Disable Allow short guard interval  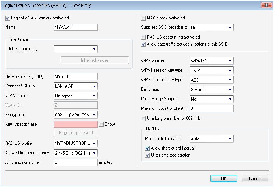(x=147, y=148)
